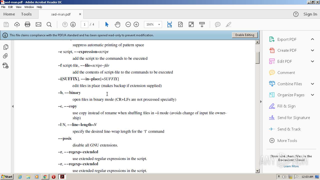Expand the left navigation pane arrow
Screen dimensions: 320x180
13,106
